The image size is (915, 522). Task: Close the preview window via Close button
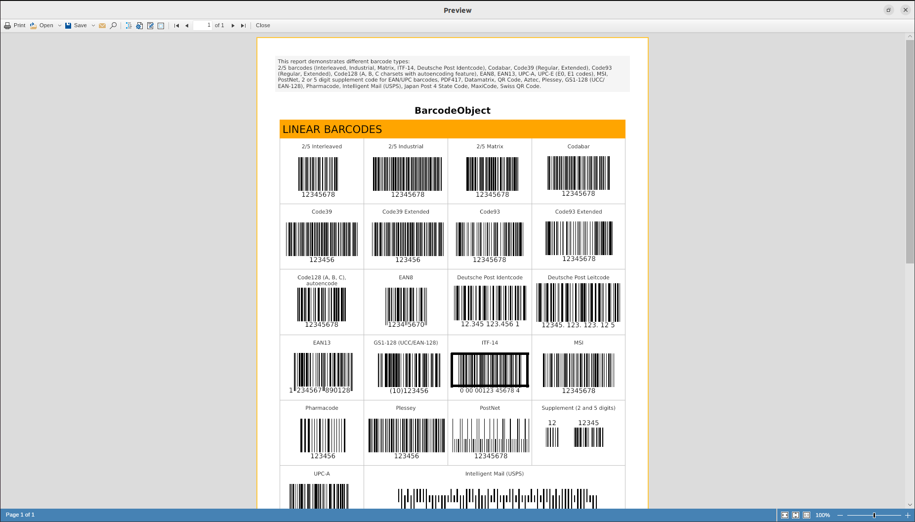tap(262, 25)
